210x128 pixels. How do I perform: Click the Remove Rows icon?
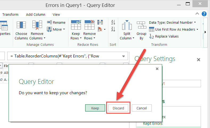coord(89,25)
